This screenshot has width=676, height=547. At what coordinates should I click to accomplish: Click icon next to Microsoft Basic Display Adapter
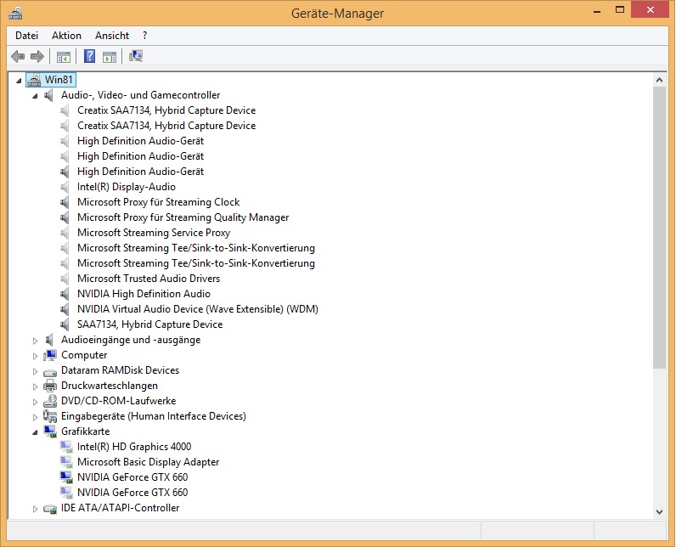point(66,462)
